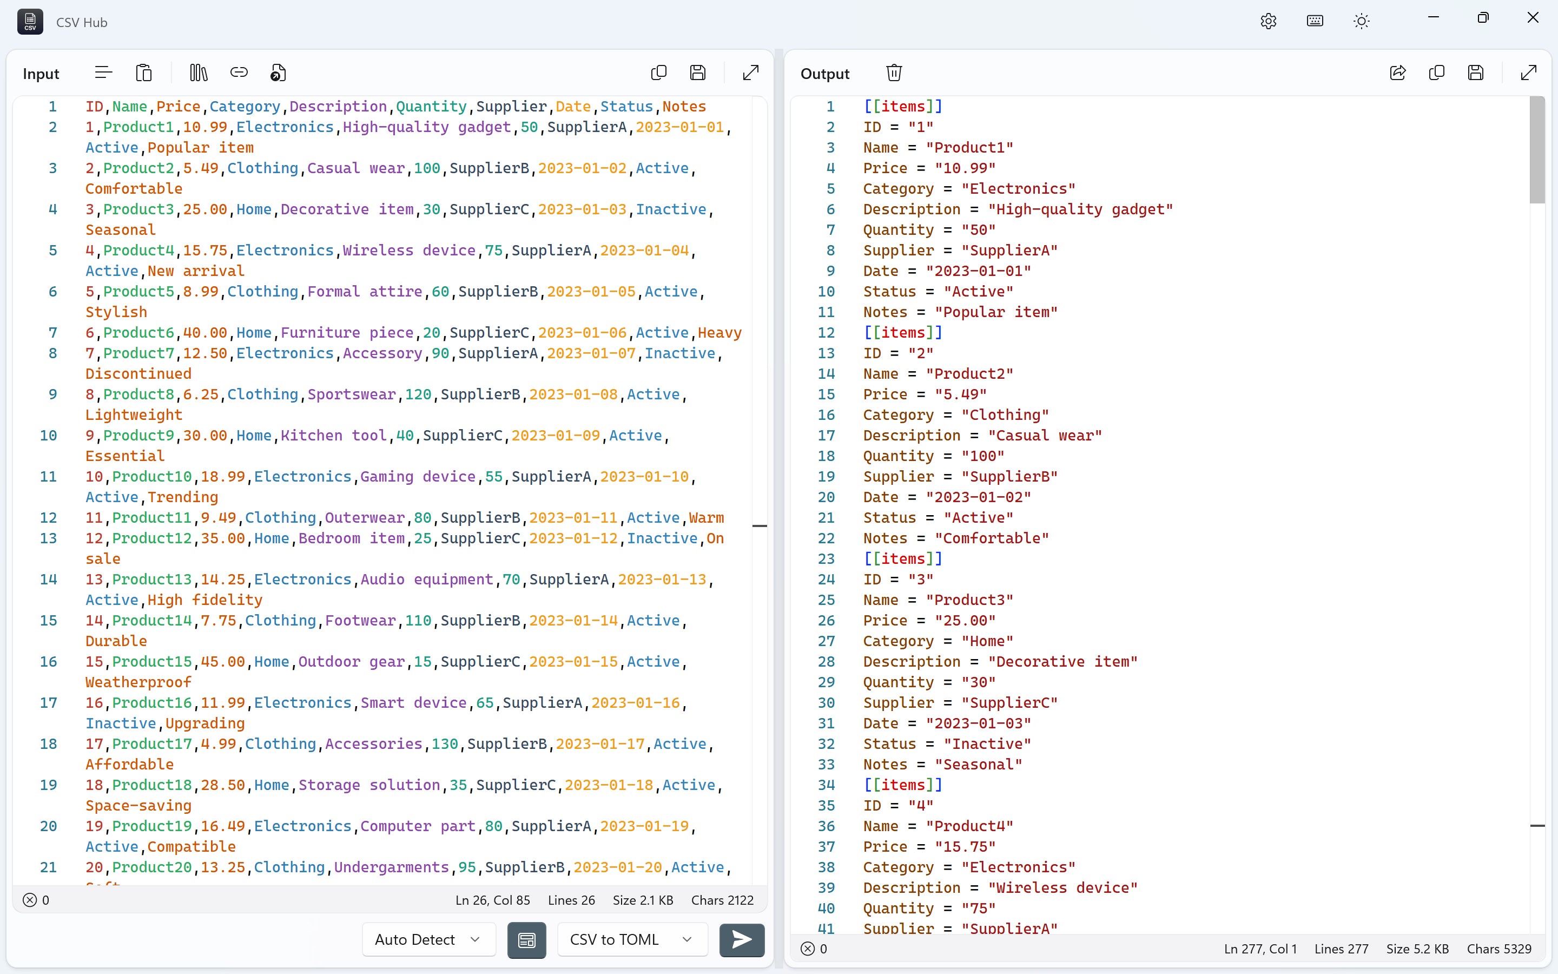Open the Auto Detect format dropdown
The width and height of the screenshot is (1558, 974).
427,940
